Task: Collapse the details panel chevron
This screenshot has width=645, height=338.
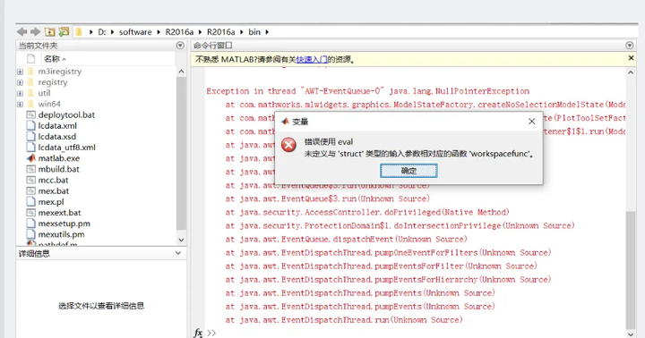Action: click(178, 253)
